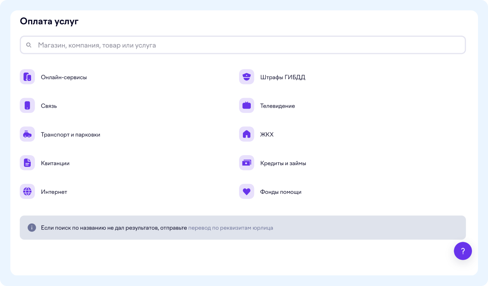Choose the Кредиты и займы text label
The image size is (488, 286).
click(283, 163)
